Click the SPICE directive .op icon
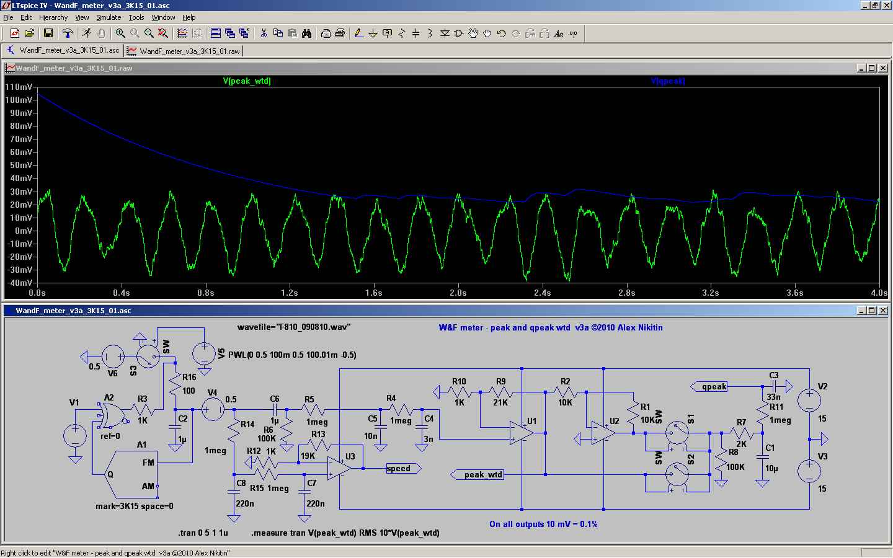 click(573, 33)
